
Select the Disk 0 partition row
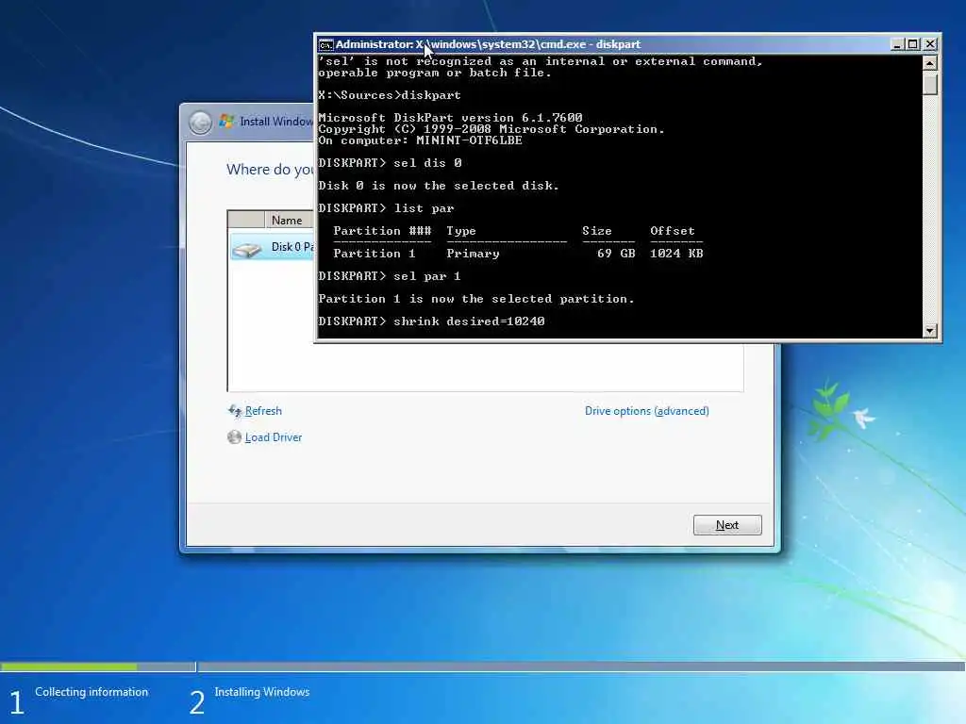272,247
